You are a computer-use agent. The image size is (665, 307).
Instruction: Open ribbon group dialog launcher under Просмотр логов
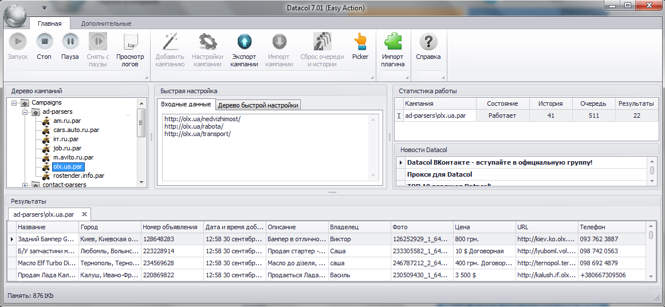pyautogui.click(x=147, y=78)
